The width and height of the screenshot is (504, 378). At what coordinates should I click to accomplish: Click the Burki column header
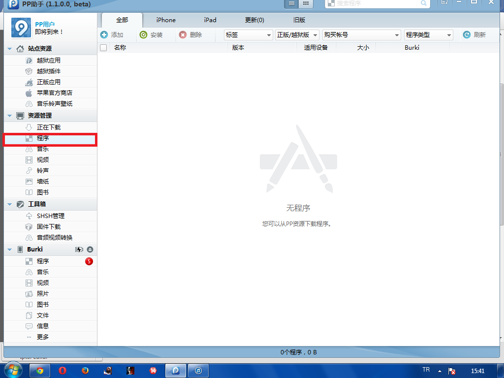[412, 48]
